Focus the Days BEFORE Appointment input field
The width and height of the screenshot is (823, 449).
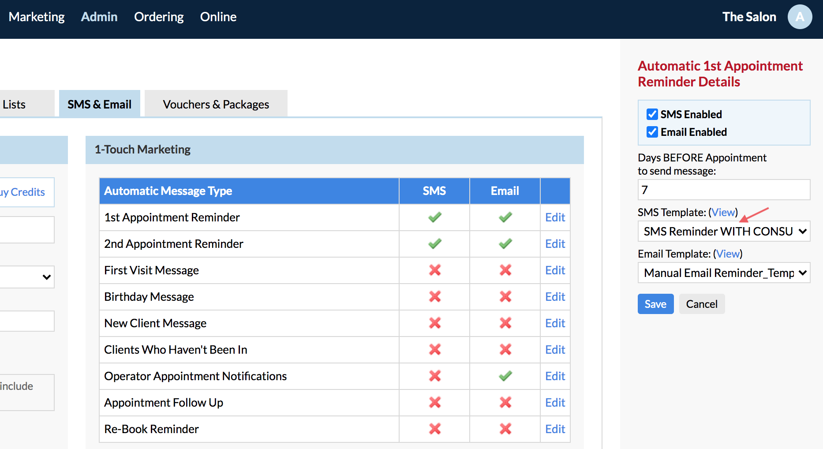pos(724,190)
